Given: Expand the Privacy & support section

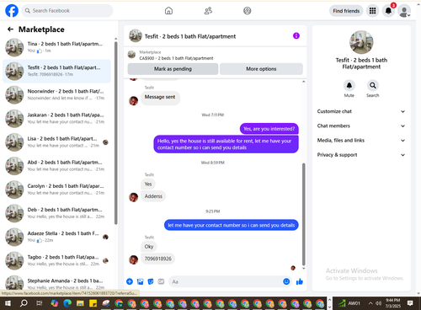Looking at the screenshot, I should [361, 155].
